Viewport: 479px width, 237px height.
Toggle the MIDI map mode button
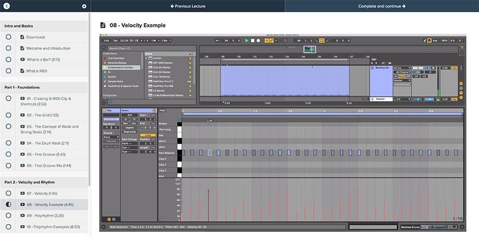point(445,40)
